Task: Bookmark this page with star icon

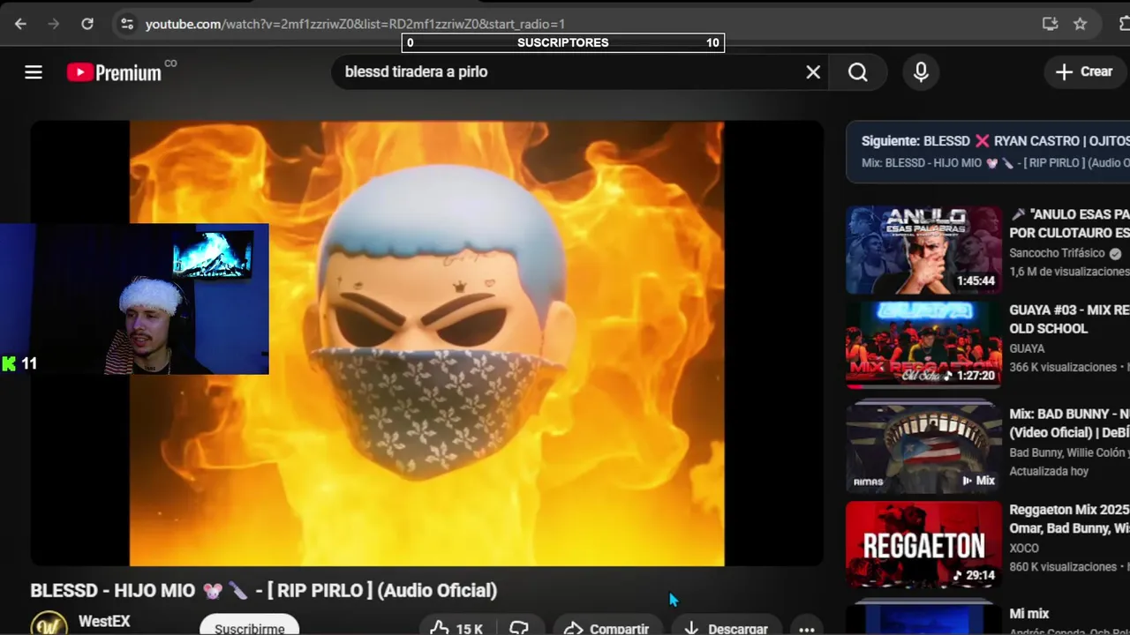Action: click(1080, 24)
